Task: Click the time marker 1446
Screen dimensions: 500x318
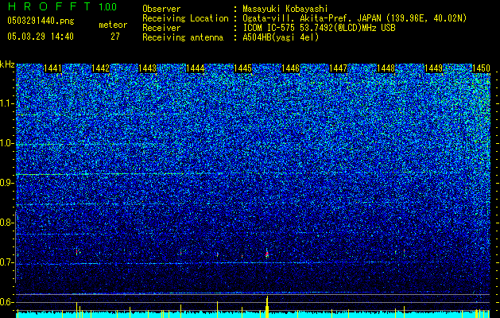Action: [x=290, y=68]
